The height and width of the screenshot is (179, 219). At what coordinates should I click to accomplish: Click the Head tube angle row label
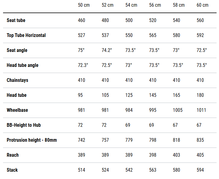pos(23,65)
